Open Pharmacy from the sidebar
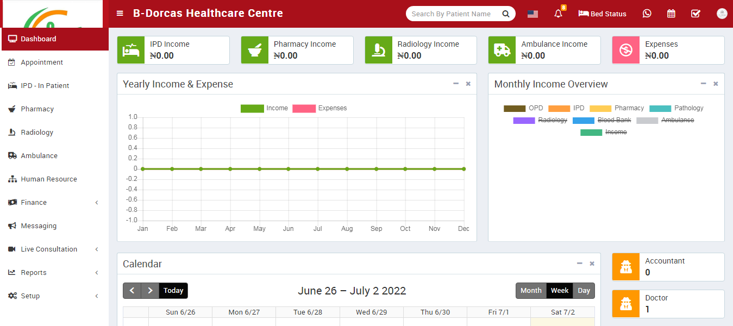733x326 pixels. [x=37, y=109]
